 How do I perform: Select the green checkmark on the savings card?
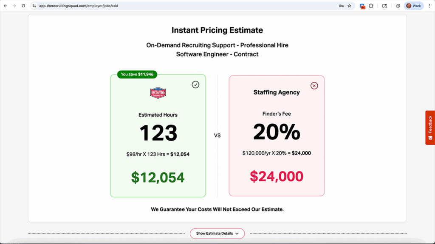tap(195, 85)
